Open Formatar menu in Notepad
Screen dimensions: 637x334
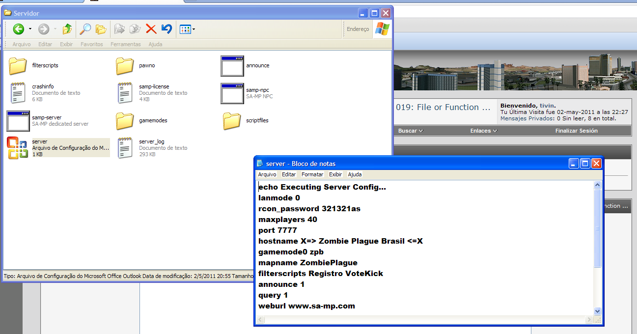(312, 174)
